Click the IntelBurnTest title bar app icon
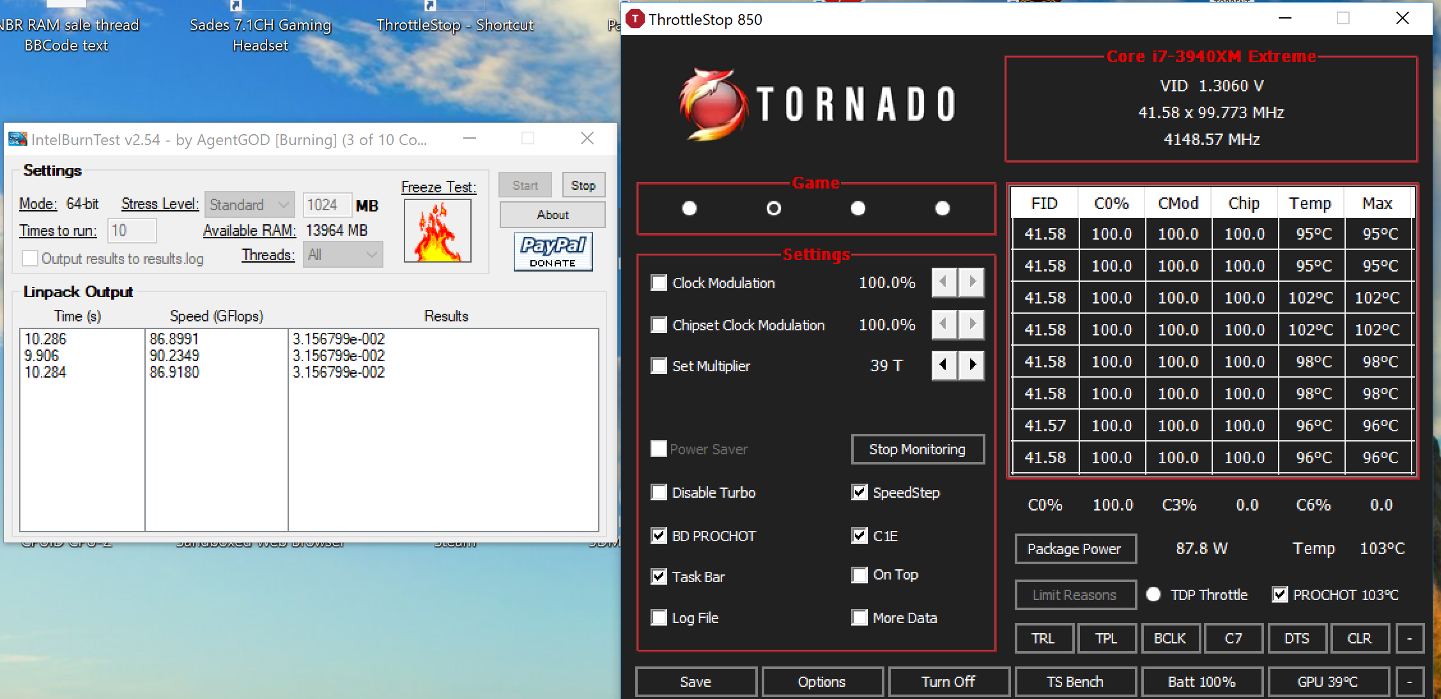1441x699 pixels. click(x=17, y=139)
